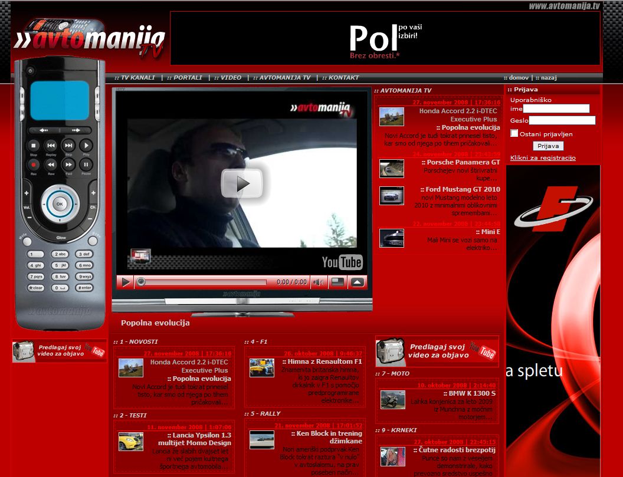Click the OK button on the remote
The height and width of the screenshot is (477, 623).
pos(60,204)
